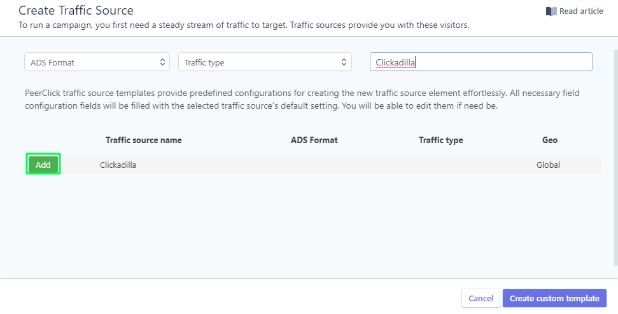Open the Traffic type filter dropdown
Image resolution: width=618 pixels, height=314 pixels.
[x=264, y=62]
